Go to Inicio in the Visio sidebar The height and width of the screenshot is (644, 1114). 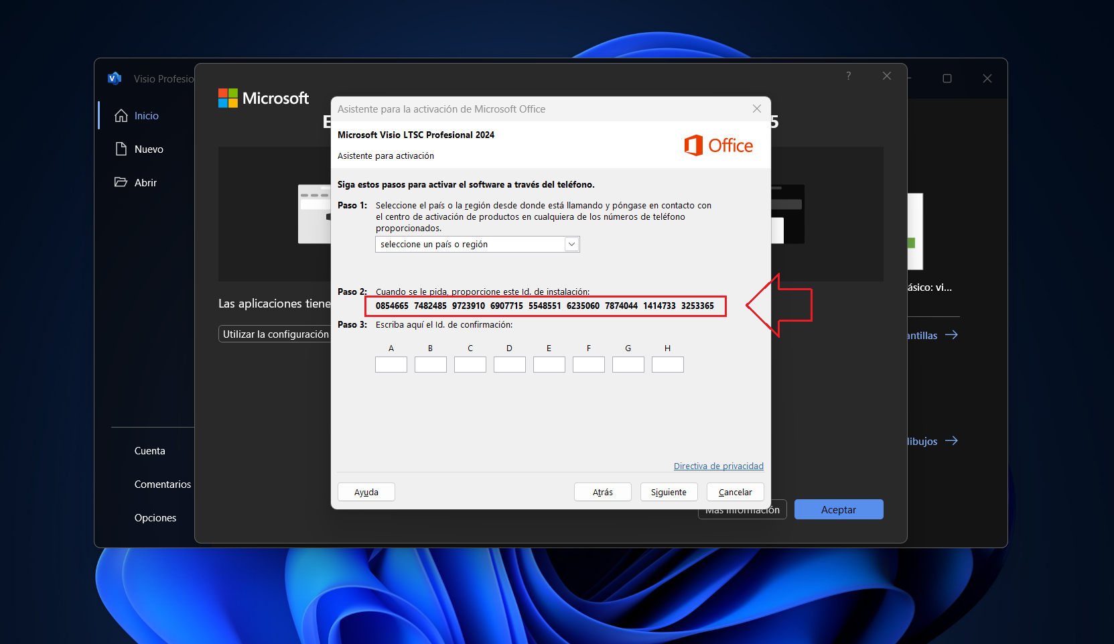147,116
